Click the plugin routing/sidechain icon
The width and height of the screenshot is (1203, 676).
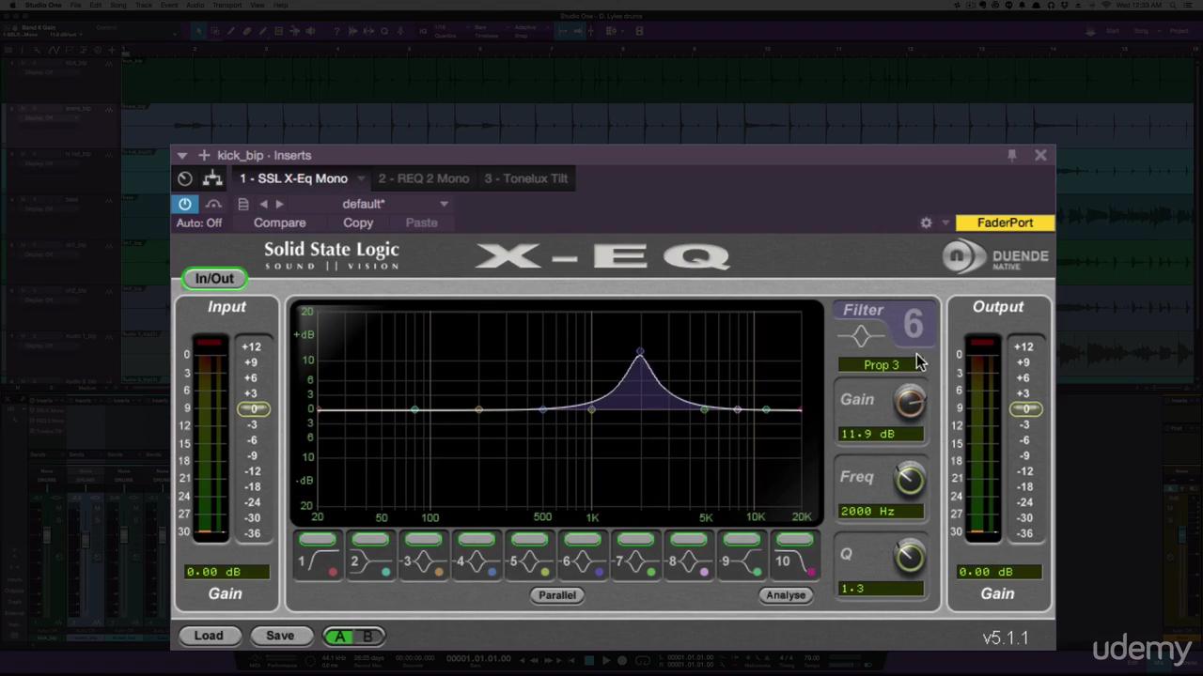point(213,178)
